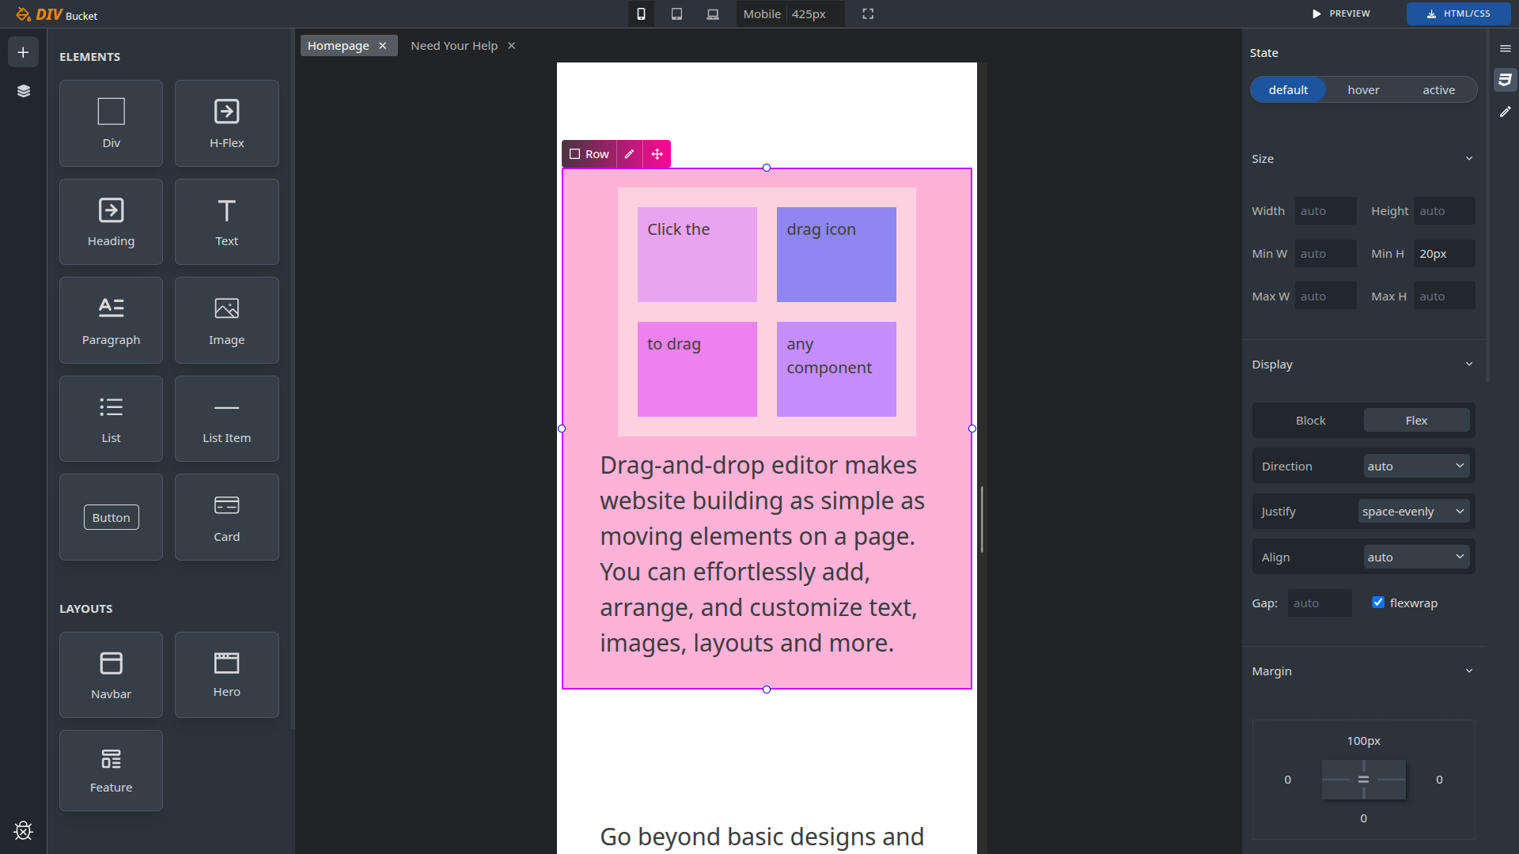
Task: Open the CSS styles panel icon
Action: pos(1505,80)
